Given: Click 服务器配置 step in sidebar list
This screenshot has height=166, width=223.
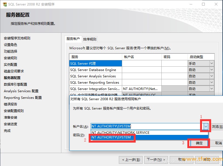Looking at the screenshot, I should point(12,78).
